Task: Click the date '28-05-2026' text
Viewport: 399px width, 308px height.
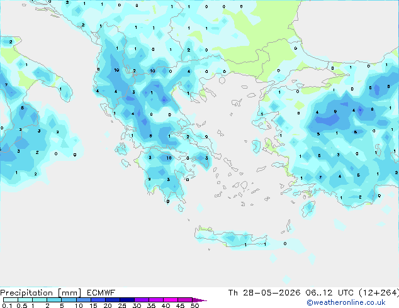Action: (x=271, y=293)
